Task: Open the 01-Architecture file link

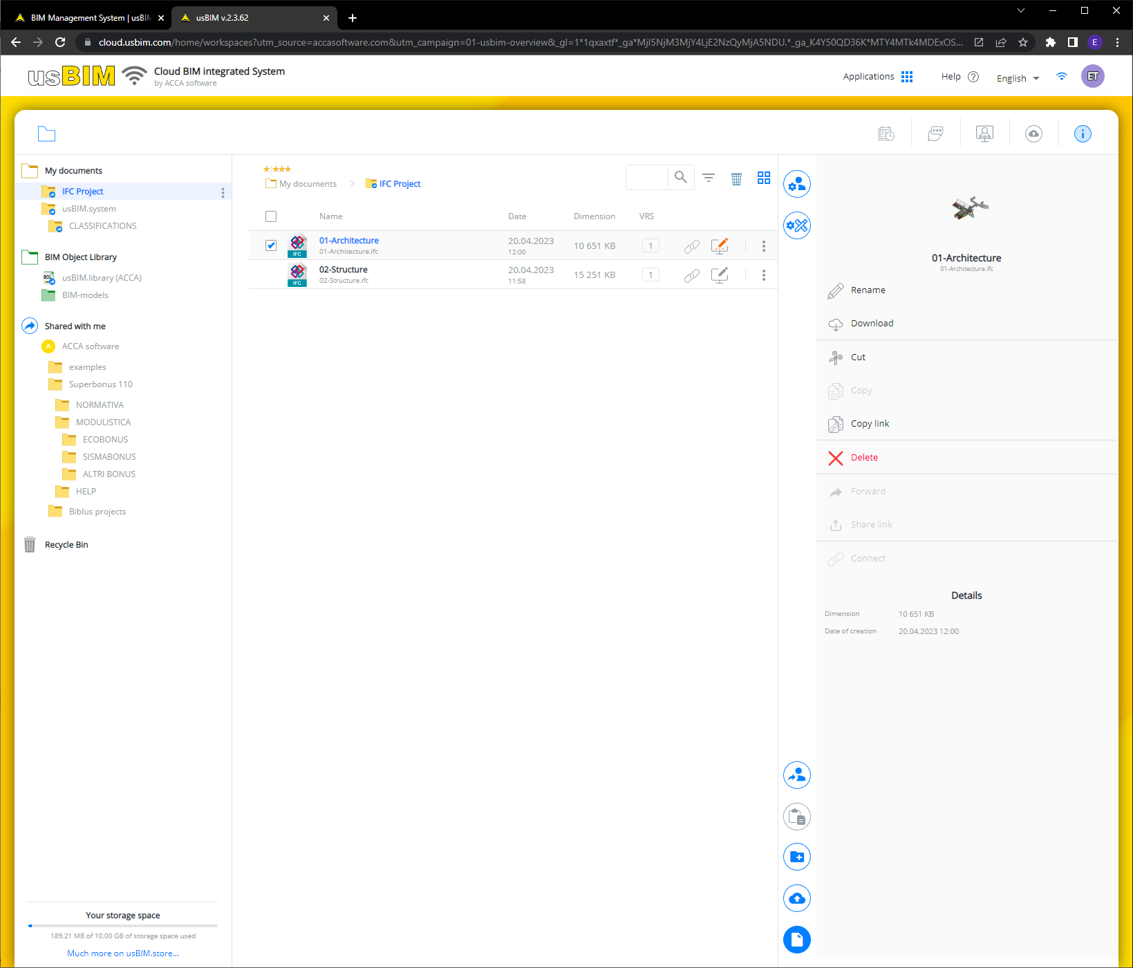Action: (x=349, y=241)
